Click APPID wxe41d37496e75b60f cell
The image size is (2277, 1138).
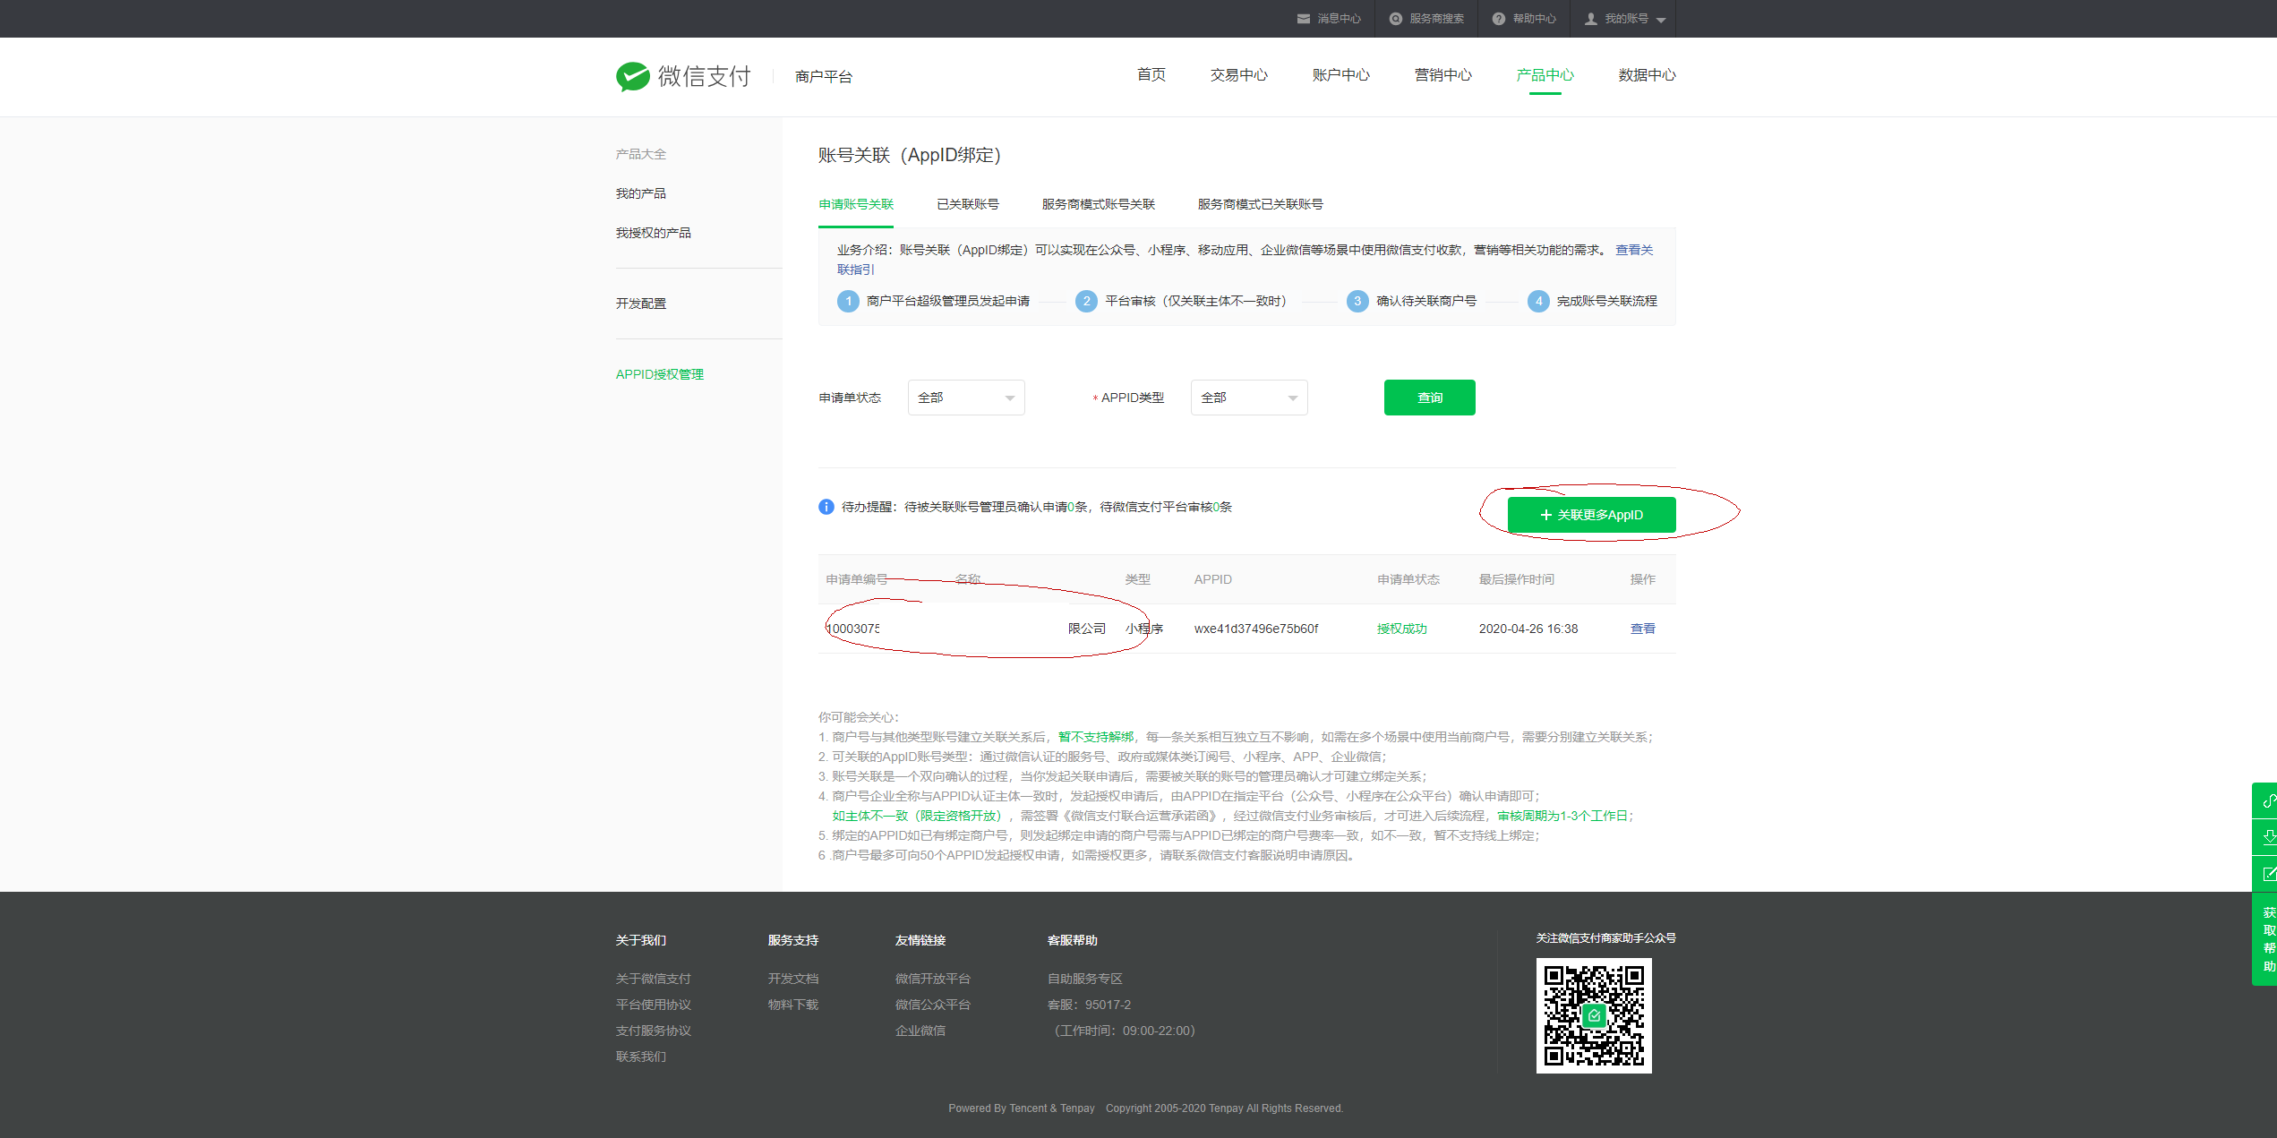point(1256,629)
